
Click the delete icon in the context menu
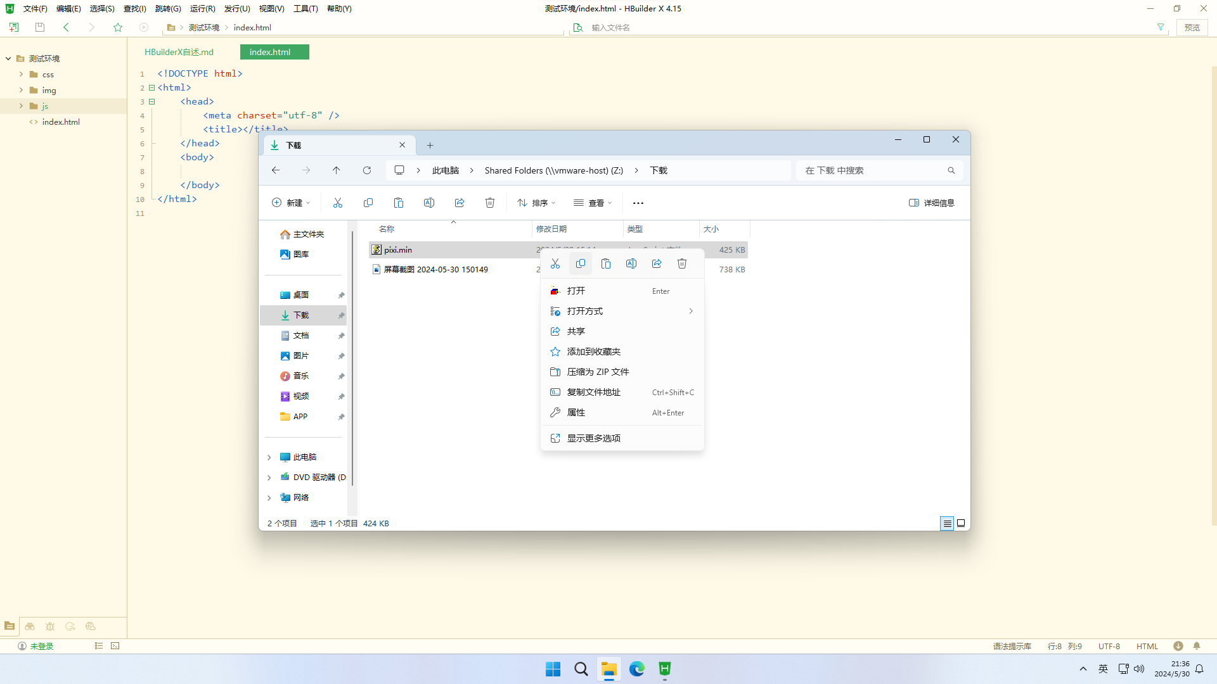682,263
